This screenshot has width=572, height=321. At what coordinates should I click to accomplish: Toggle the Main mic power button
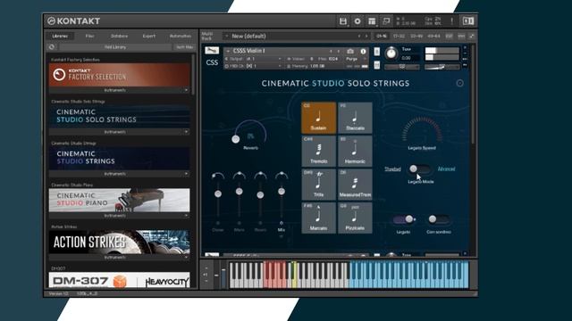point(239,223)
